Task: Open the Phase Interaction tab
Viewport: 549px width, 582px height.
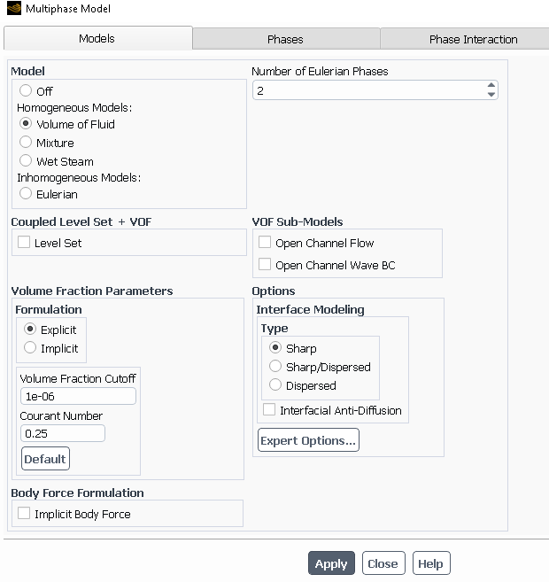Action: coord(473,39)
